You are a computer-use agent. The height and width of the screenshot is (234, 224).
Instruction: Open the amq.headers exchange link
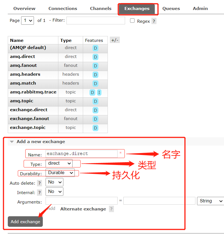tap(25, 74)
